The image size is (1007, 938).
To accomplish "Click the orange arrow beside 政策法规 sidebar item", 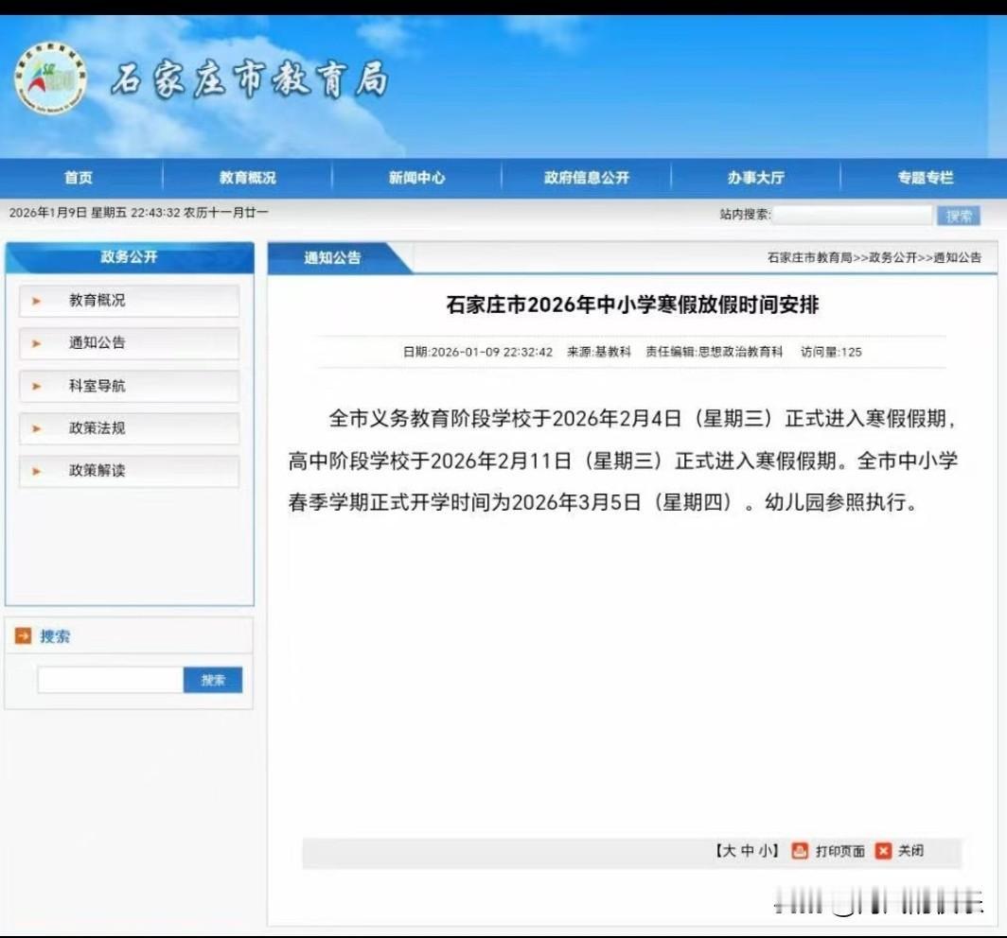I will (36, 428).
